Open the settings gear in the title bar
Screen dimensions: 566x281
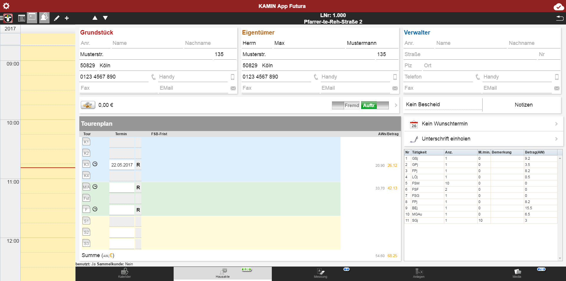[x=6, y=6]
